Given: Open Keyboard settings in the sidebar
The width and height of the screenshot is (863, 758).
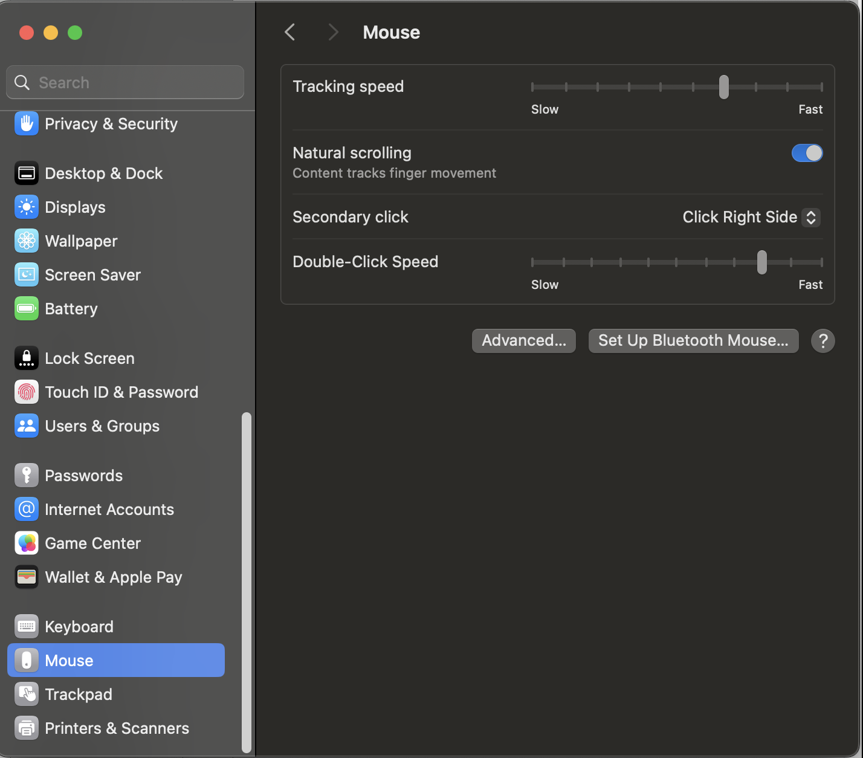Looking at the screenshot, I should coord(79,627).
